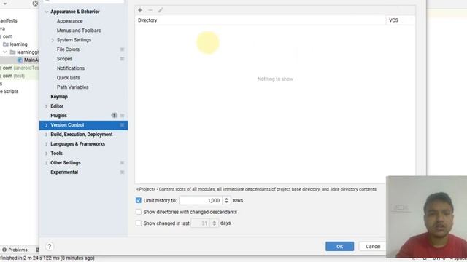The width and height of the screenshot is (467, 262).
Task: Open Plugins settings page
Action: point(58,116)
